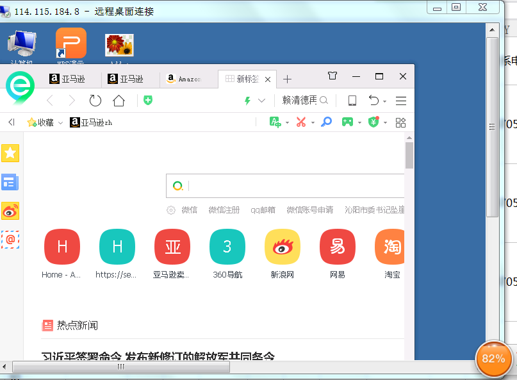Go back with the left arrow button

[50, 100]
